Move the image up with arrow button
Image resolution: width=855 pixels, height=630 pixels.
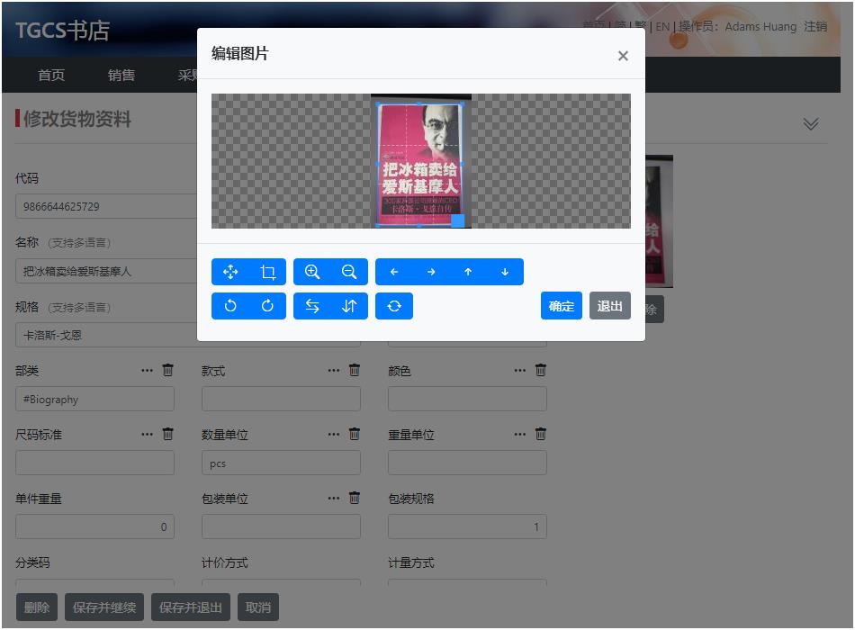(x=468, y=272)
